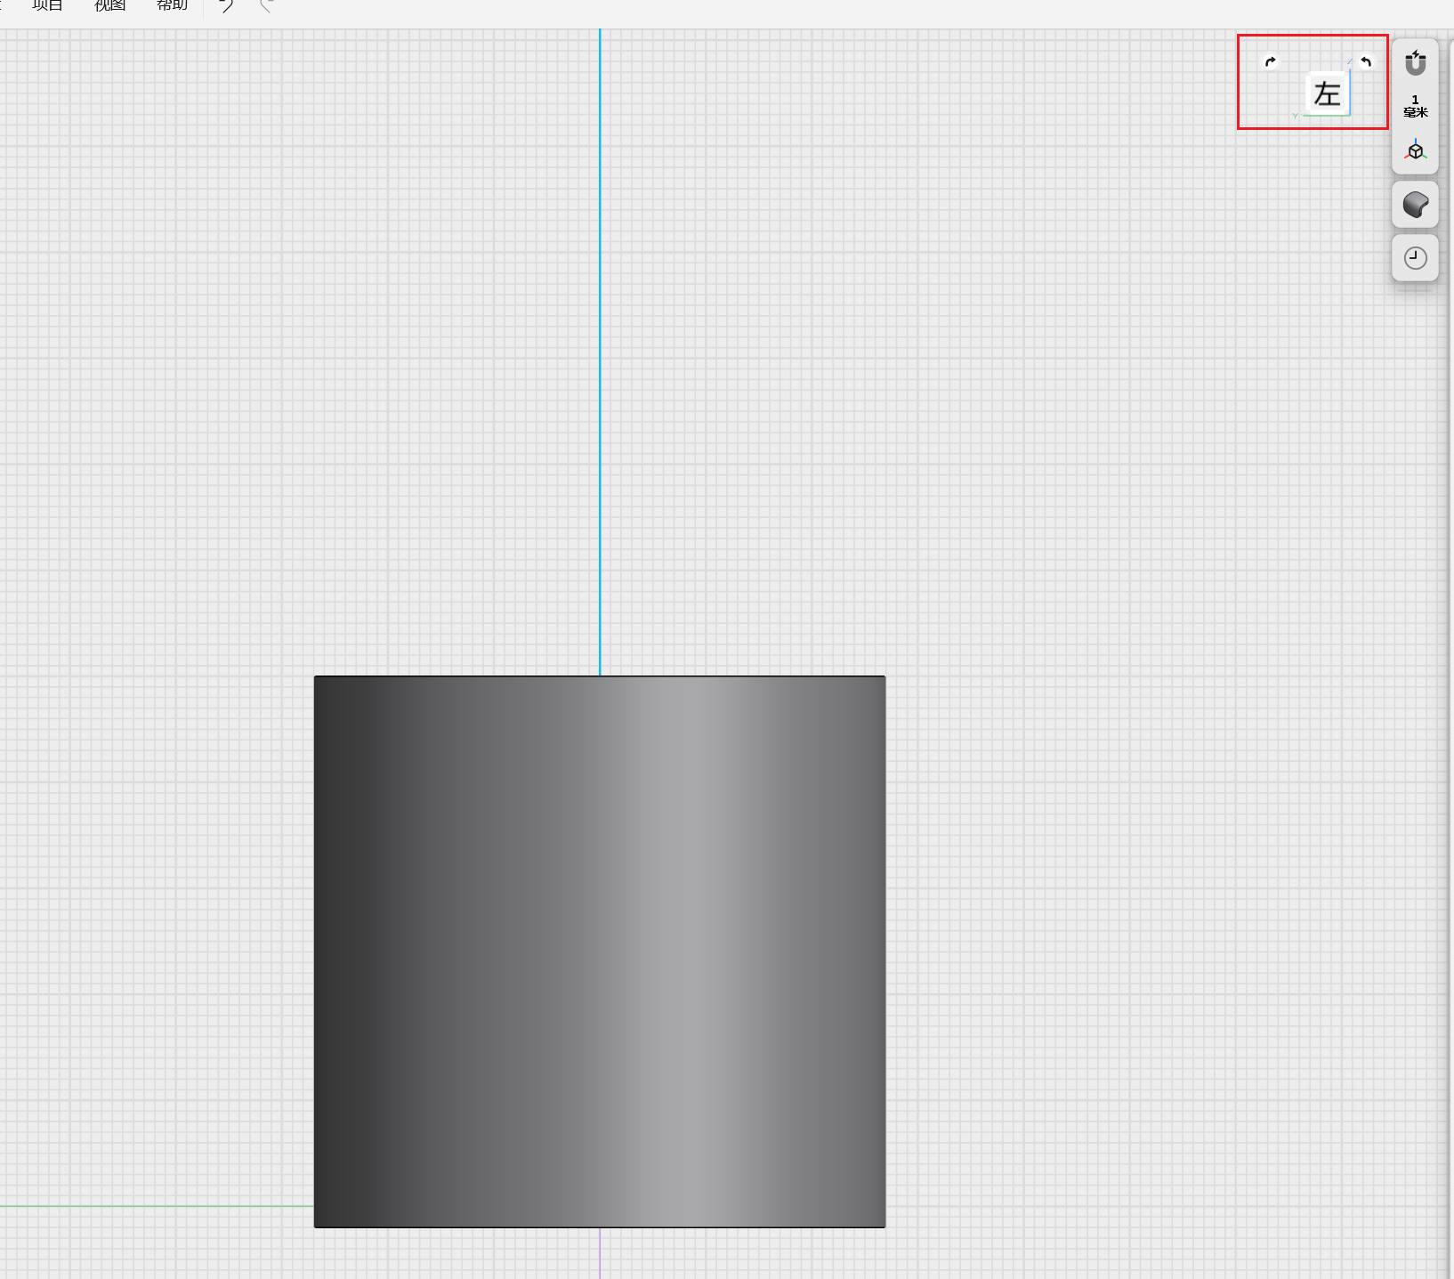
Task: Open the visual style shaded shape button
Action: click(1415, 205)
